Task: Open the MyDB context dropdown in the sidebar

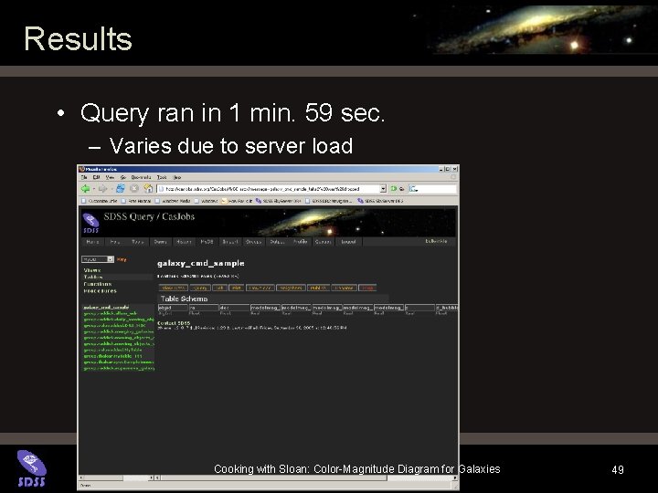Action: [x=98, y=259]
